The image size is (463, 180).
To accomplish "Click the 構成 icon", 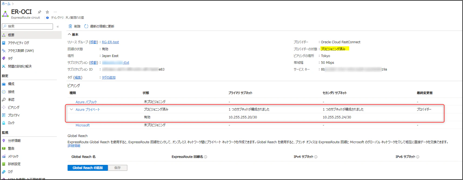I will [4, 84].
